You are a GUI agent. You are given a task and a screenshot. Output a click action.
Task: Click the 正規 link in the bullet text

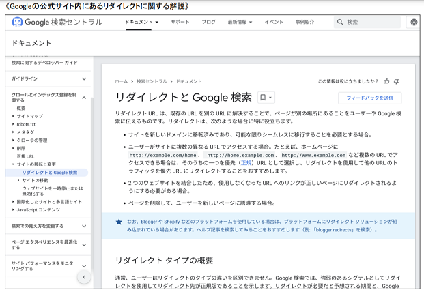pos(246,163)
